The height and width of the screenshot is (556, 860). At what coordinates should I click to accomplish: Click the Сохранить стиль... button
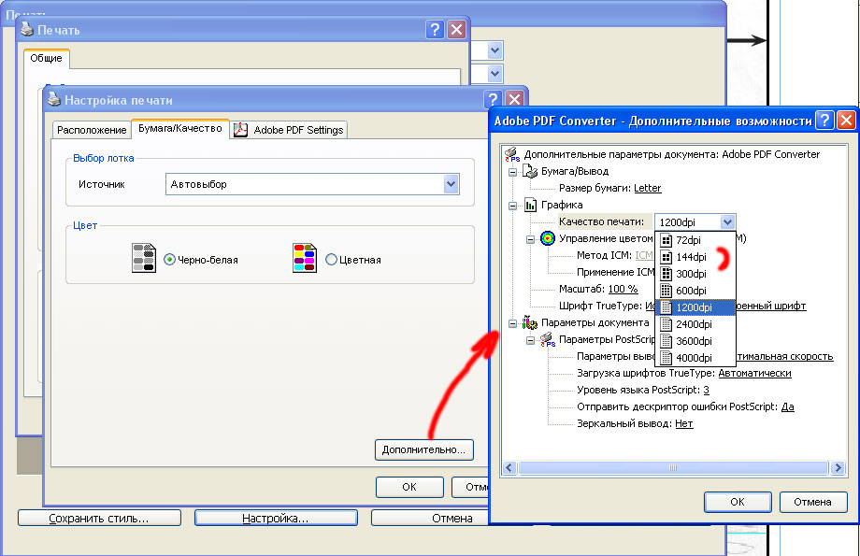point(99,519)
